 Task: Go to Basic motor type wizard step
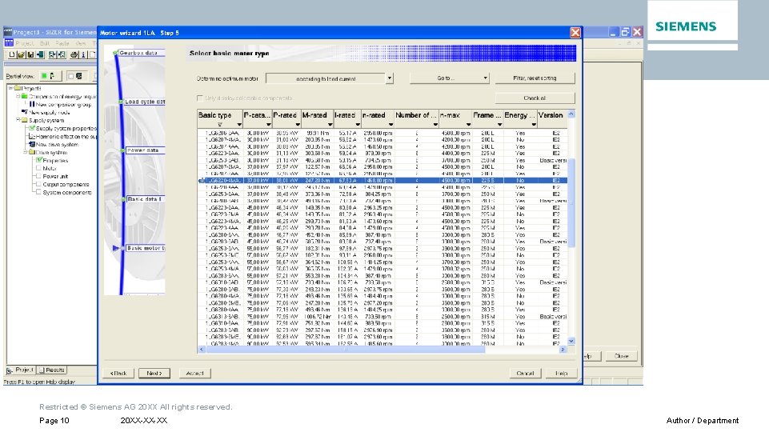[145, 248]
